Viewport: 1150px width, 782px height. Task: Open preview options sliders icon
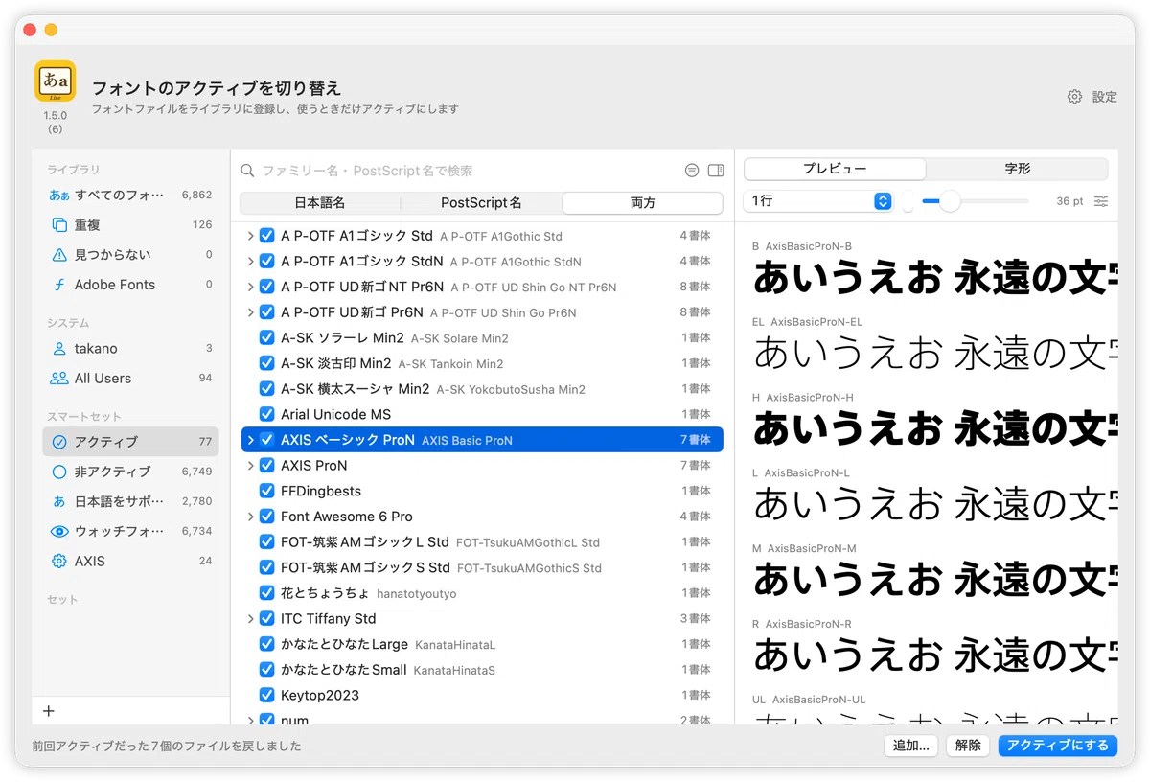[1101, 201]
